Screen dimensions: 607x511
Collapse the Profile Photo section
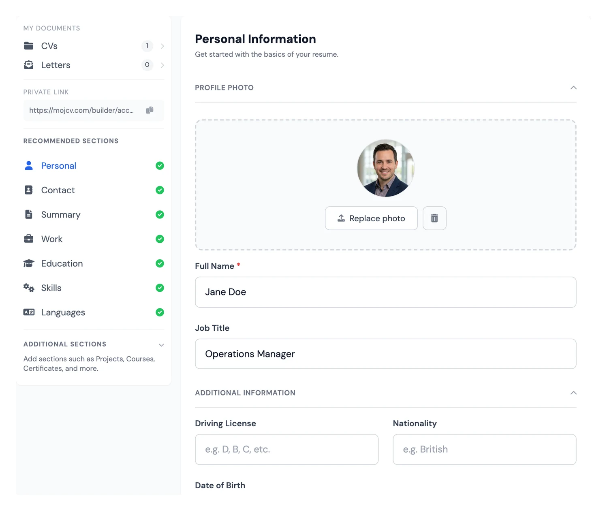(x=573, y=88)
